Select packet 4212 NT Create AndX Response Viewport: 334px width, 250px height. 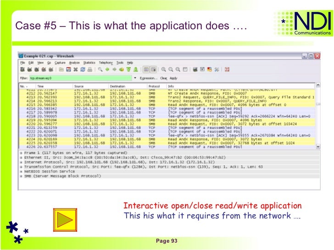(x=167, y=93)
